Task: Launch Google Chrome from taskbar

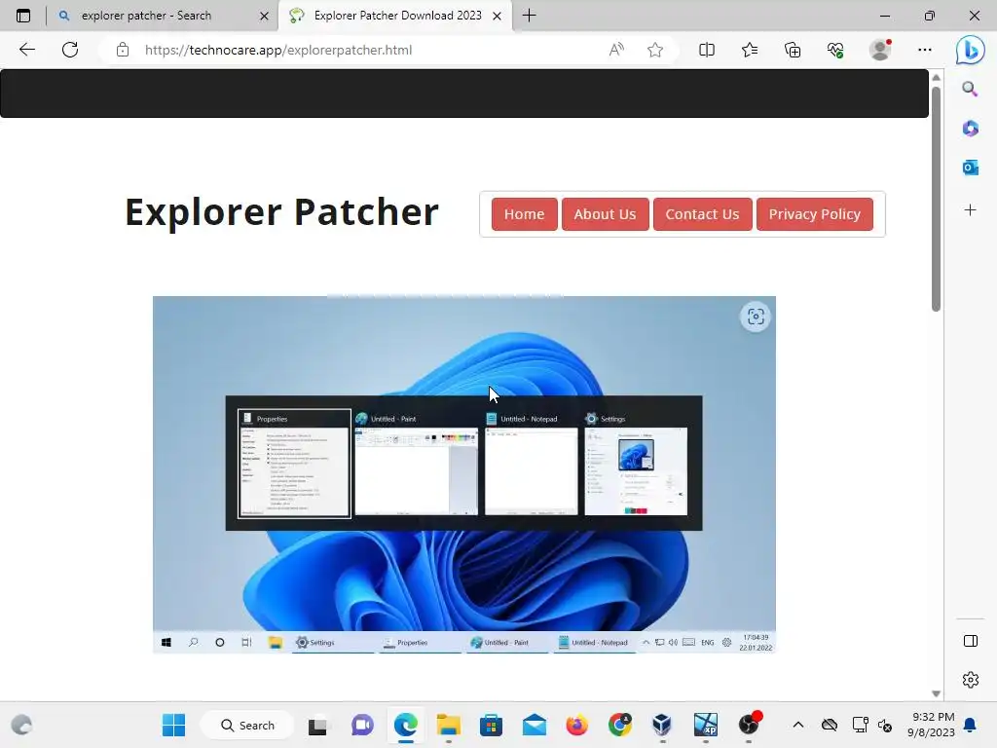Action: 620,725
